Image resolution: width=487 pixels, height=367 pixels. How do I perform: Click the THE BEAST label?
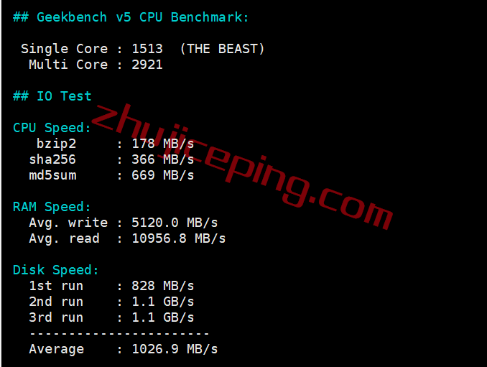[222, 49]
